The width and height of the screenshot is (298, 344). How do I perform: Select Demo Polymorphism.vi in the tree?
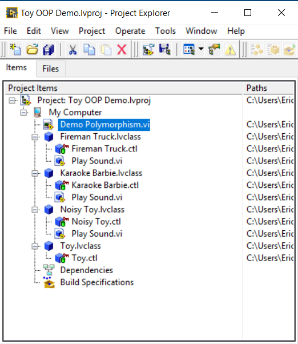pyautogui.click(x=104, y=125)
